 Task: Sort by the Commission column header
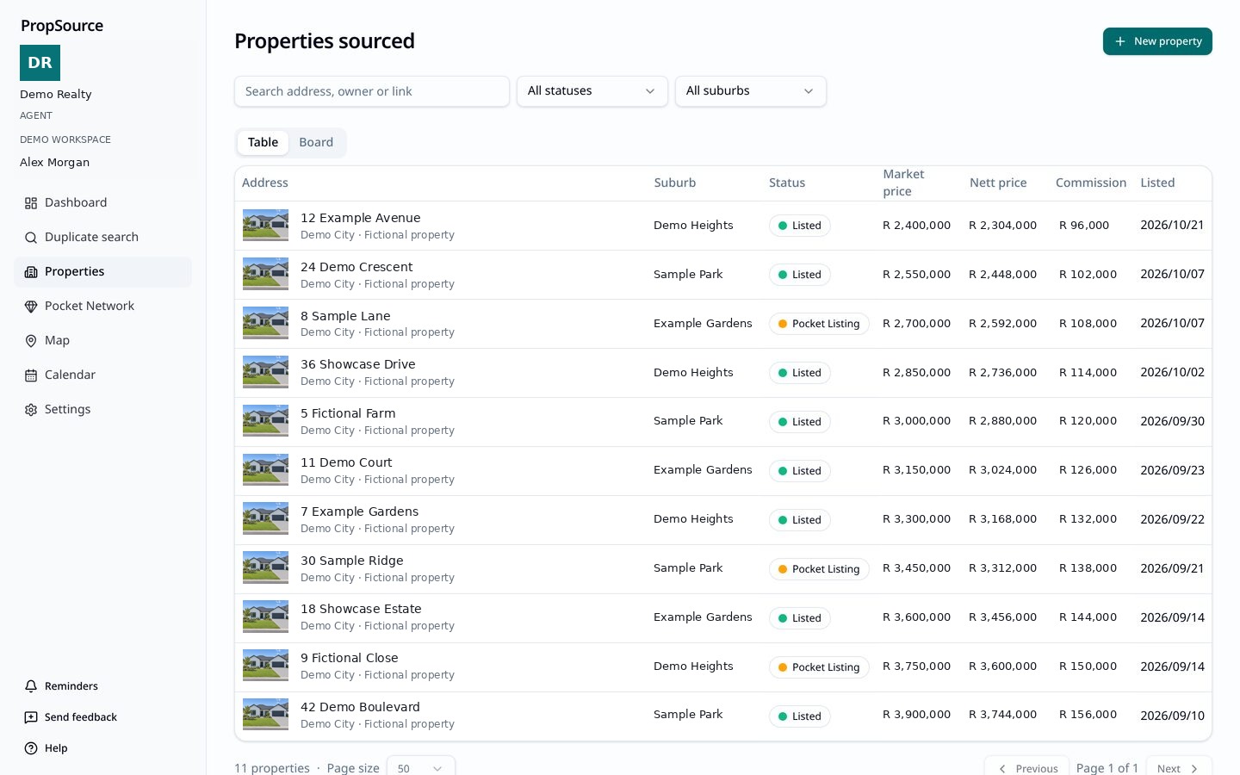pyautogui.click(x=1091, y=183)
